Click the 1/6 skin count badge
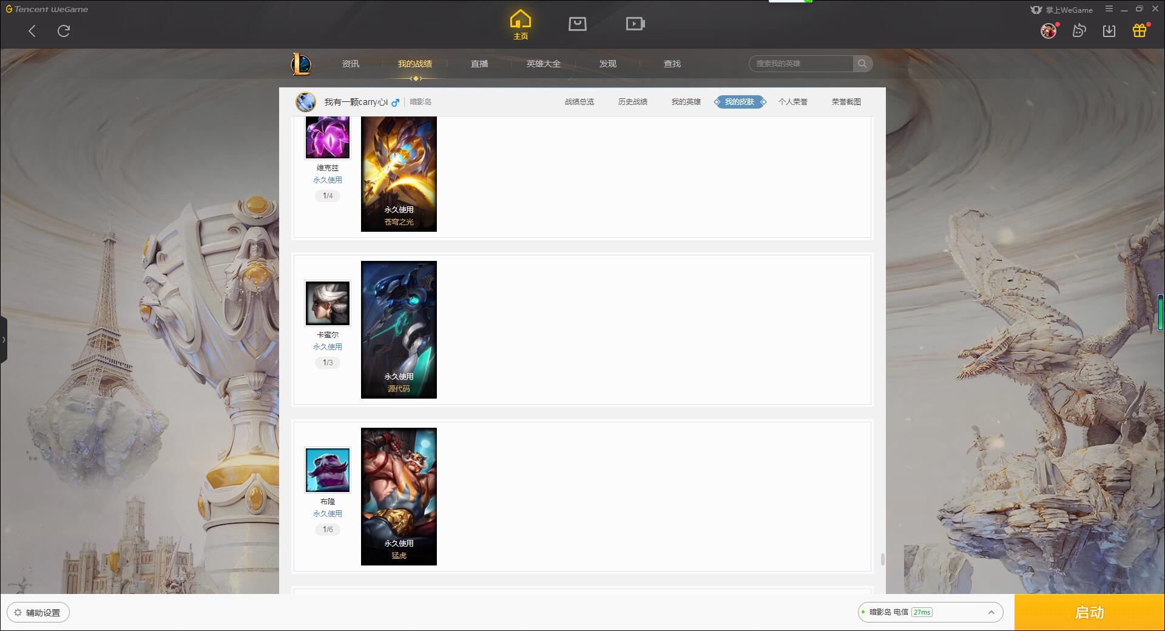This screenshot has height=631, width=1165. [328, 530]
